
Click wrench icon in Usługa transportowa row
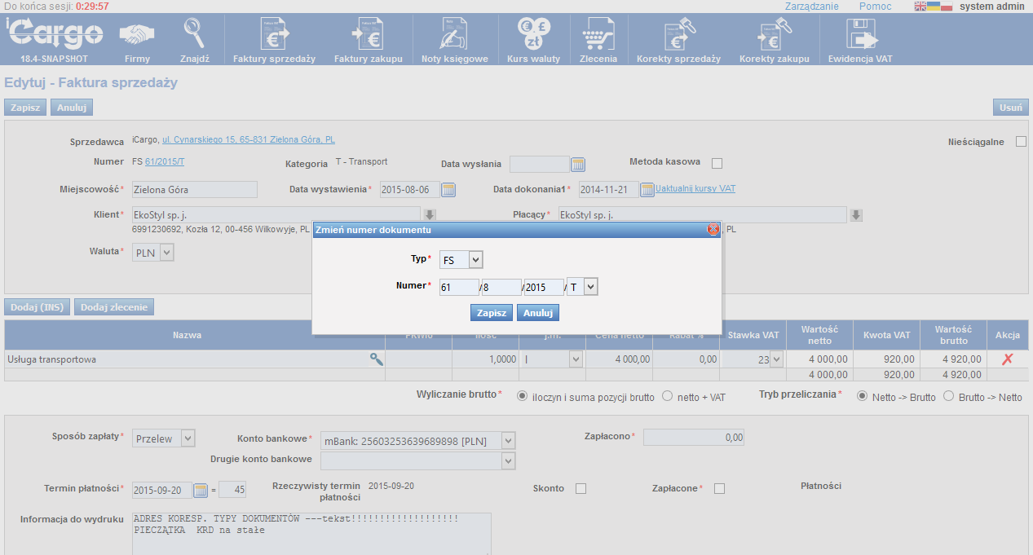[x=376, y=359]
